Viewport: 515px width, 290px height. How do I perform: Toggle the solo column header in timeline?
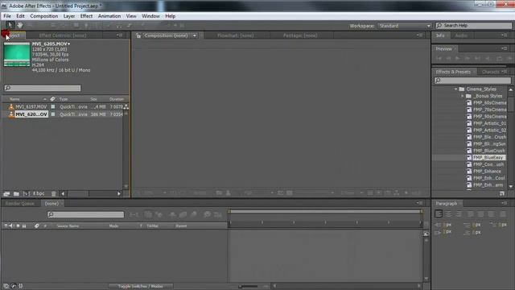point(18,226)
